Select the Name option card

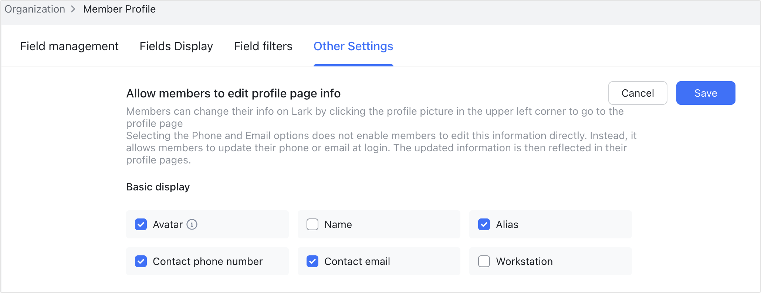point(378,224)
